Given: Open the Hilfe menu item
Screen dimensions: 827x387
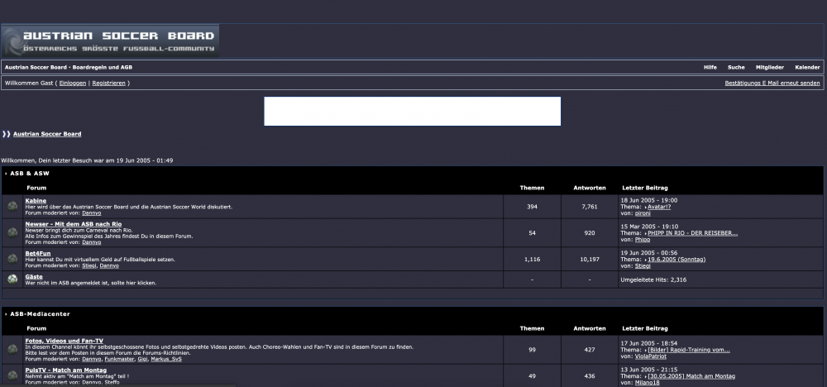Looking at the screenshot, I should pos(710,68).
